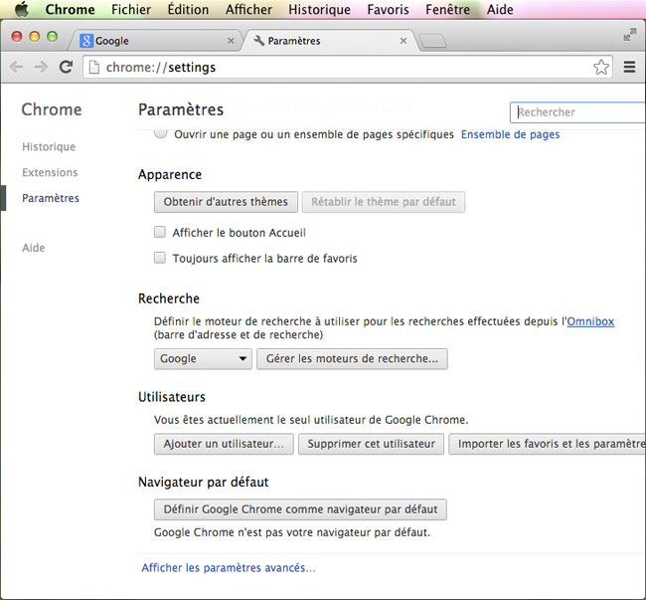Open Aide in the sidebar
The width and height of the screenshot is (646, 600).
pyautogui.click(x=34, y=248)
